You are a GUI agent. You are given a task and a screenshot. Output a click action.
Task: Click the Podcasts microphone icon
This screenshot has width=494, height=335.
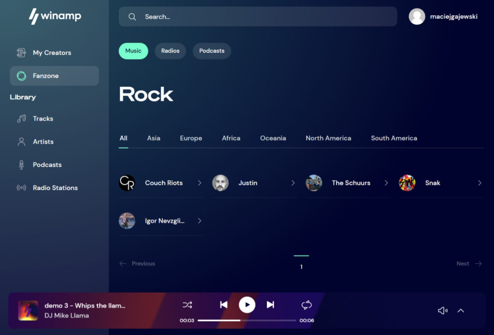(21, 164)
